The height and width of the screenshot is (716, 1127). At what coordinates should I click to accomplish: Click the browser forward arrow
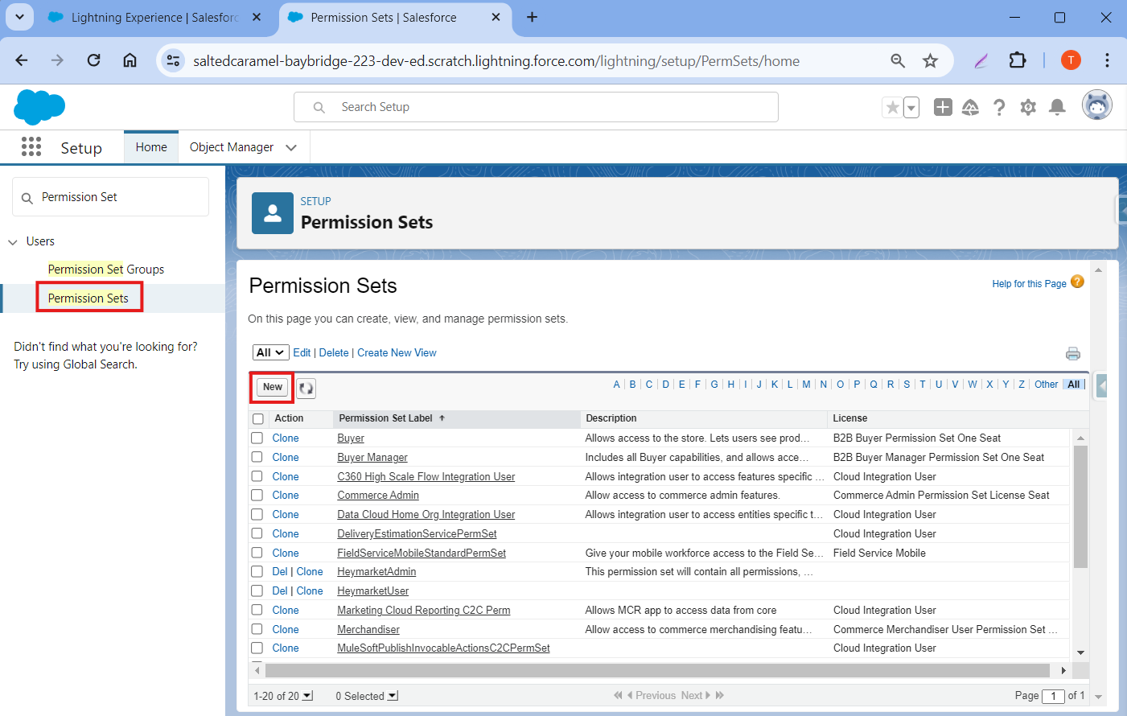click(57, 60)
